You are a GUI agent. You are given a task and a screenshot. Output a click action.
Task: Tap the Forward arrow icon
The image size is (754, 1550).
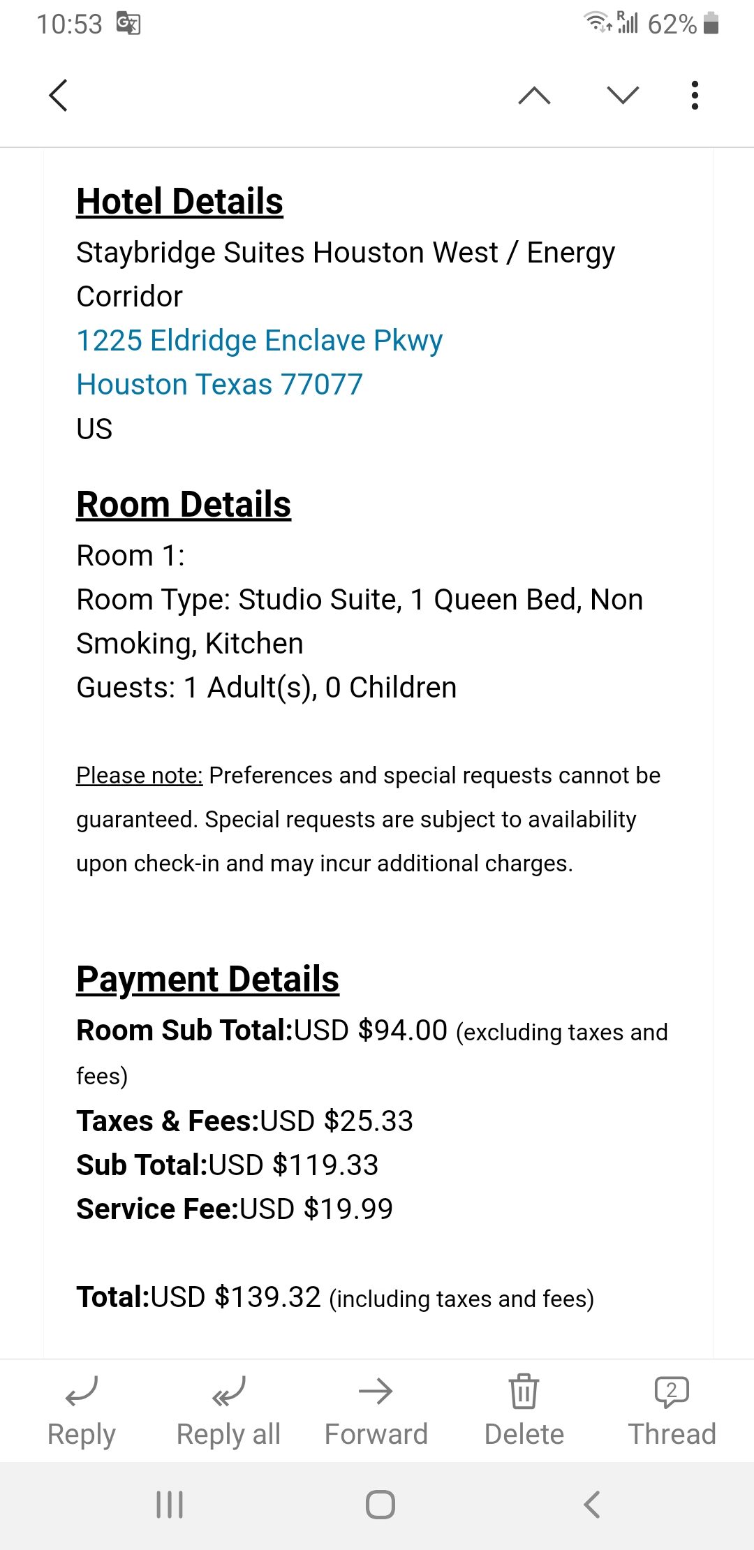(376, 1391)
